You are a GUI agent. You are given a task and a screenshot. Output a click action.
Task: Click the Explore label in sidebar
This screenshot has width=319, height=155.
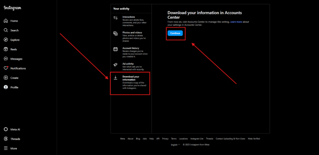[x=15, y=40]
